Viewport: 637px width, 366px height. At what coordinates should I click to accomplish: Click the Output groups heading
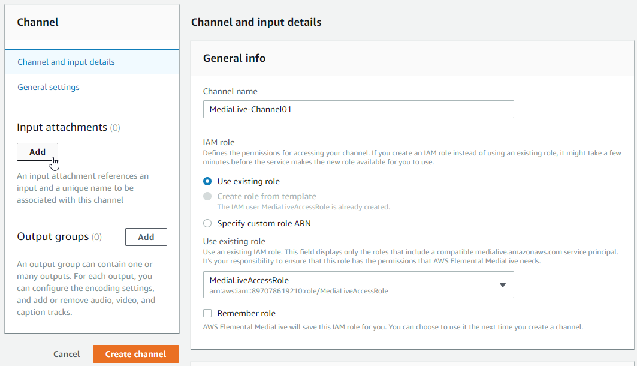click(x=53, y=236)
